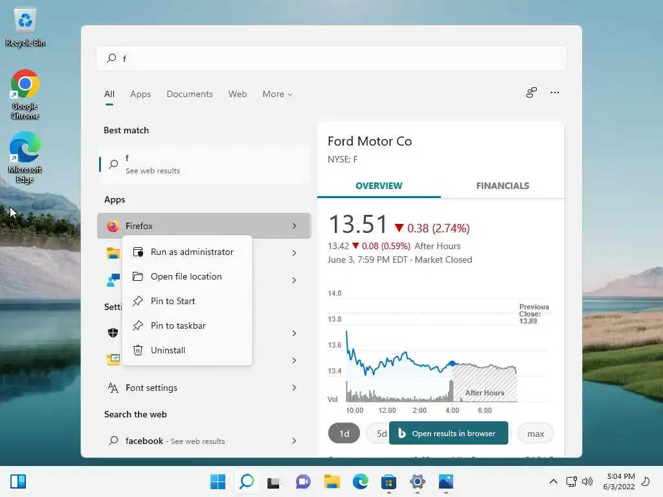This screenshot has width=663, height=497.
Task: Choose Pin to taskbar
Action: point(187,326)
